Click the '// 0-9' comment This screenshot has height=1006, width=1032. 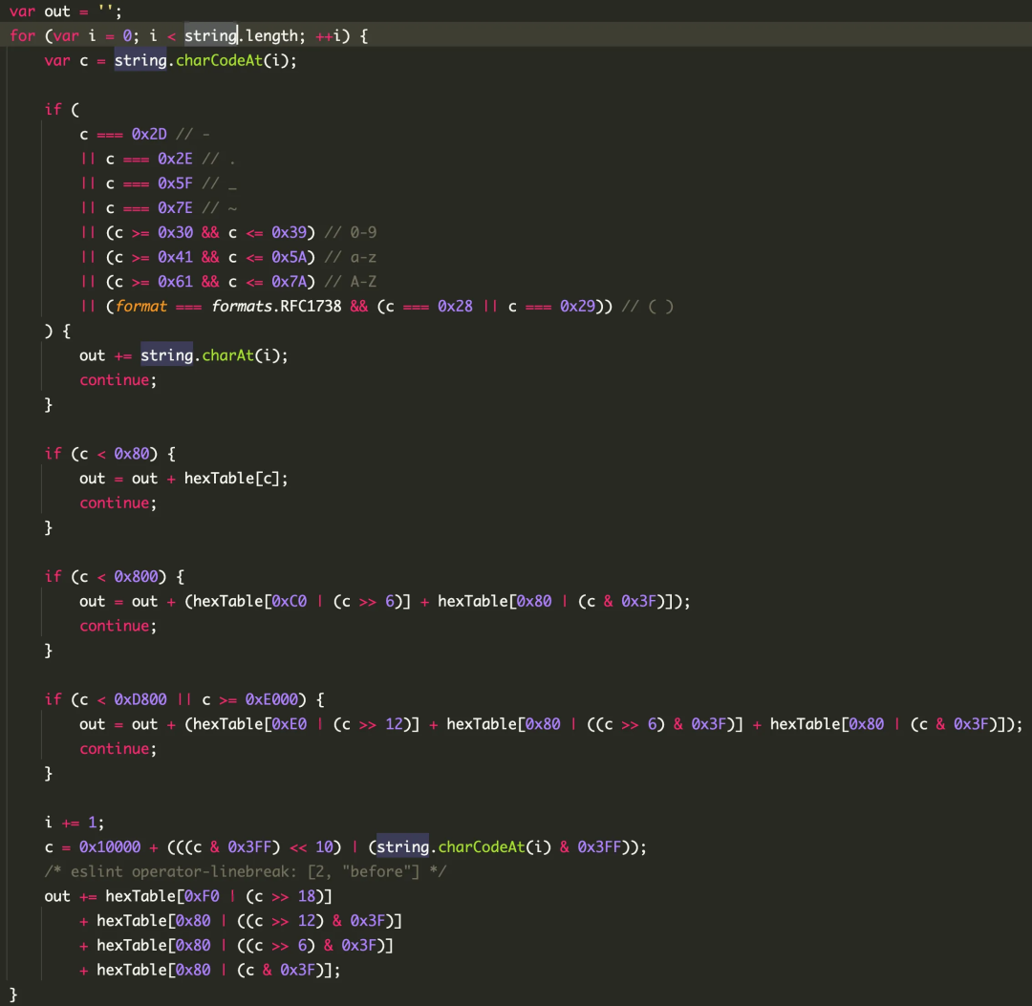click(x=351, y=232)
